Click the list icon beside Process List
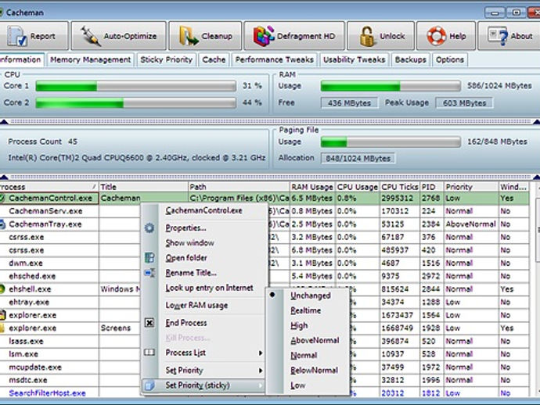 coord(149,353)
